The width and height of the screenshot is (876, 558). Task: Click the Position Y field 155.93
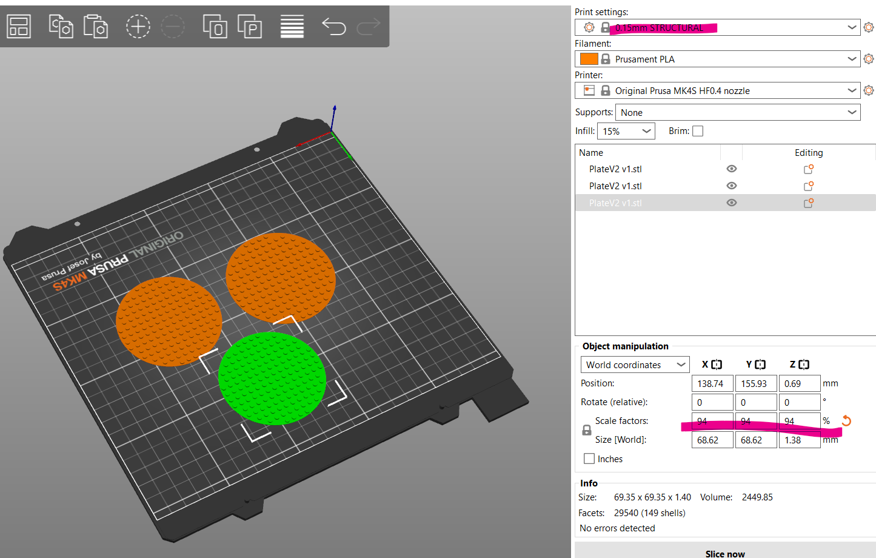756,383
